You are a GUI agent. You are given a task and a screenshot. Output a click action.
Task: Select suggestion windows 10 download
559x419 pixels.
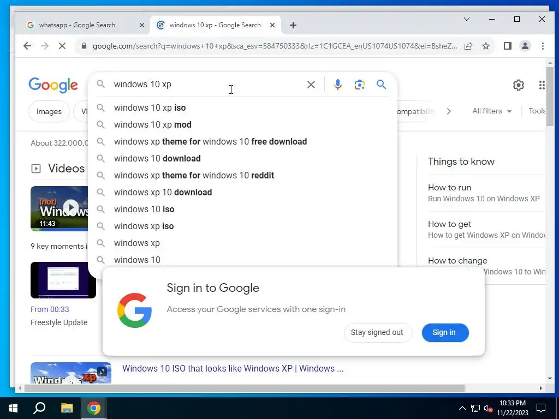point(242,159)
